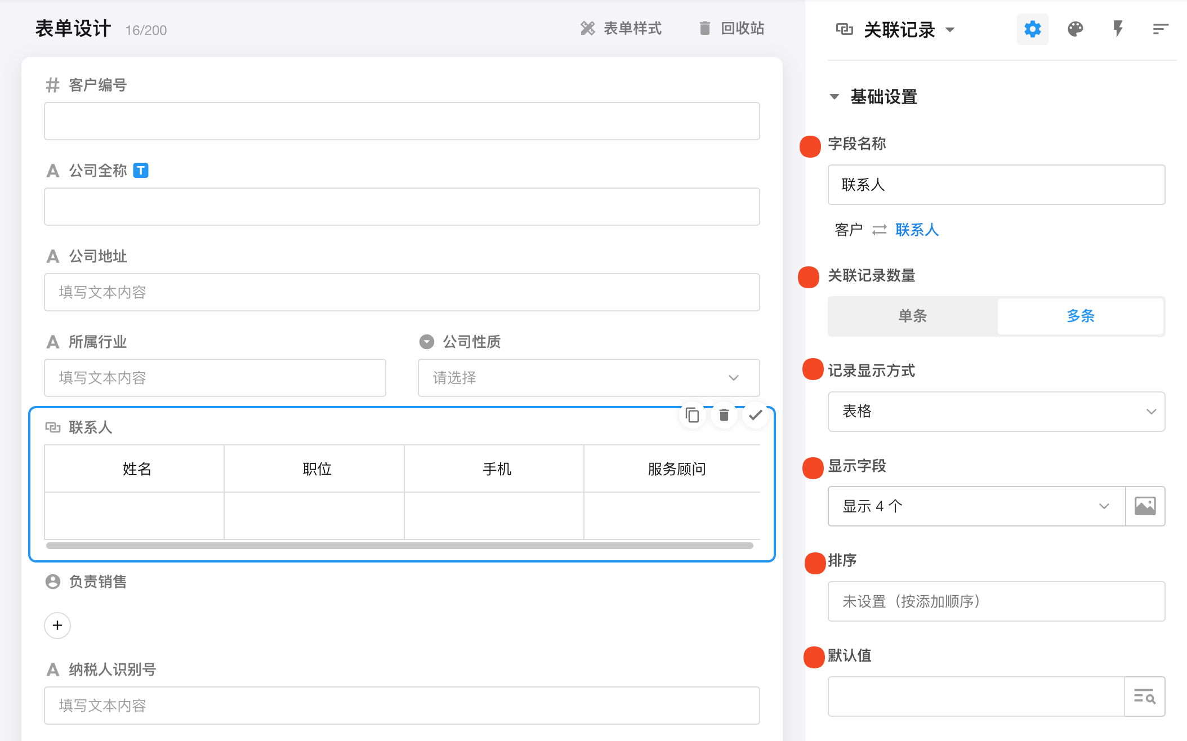Open the palette style tab
The width and height of the screenshot is (1187, 741).
(1075, 29)
